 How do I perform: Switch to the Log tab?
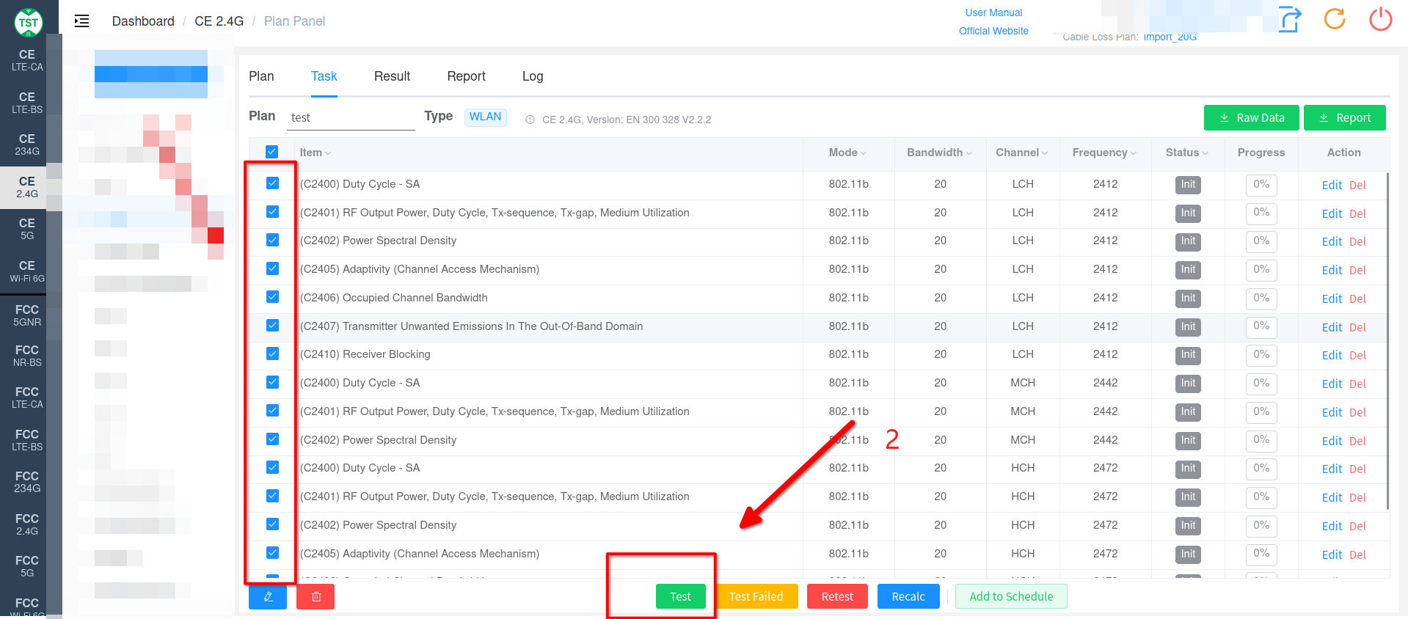(533, 76)
